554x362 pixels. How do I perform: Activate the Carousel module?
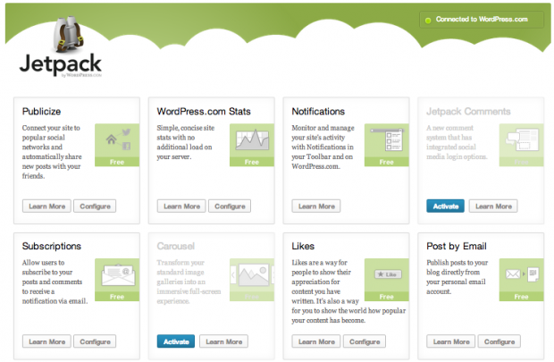pyautogui.click(x=176, y=341)
